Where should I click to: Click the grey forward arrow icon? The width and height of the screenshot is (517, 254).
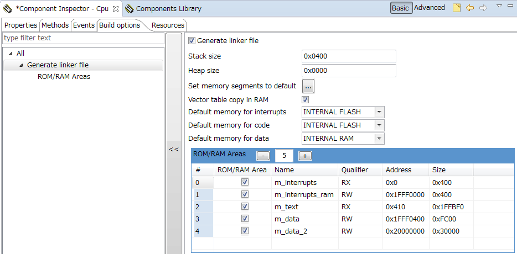point(483,8)
